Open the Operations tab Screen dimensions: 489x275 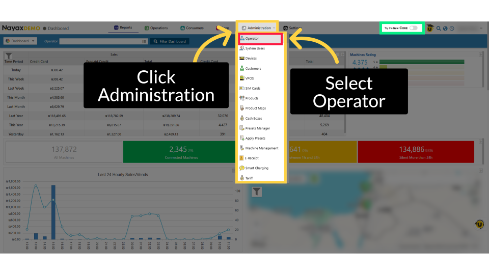tap(156, 28)
